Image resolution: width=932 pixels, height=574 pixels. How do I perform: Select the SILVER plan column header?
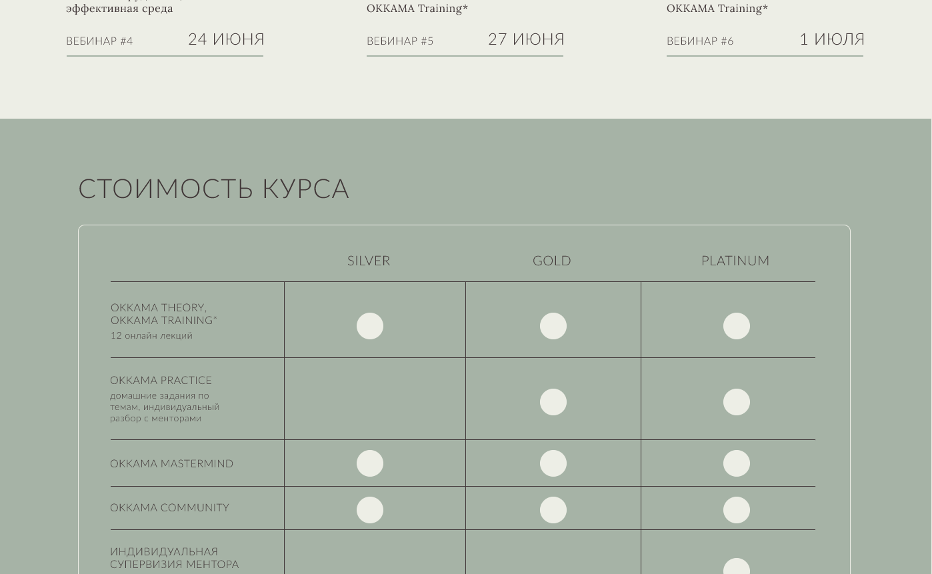coord(369,261)
